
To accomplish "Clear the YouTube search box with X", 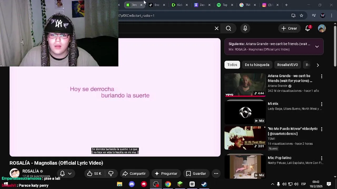I will point(216,28).
